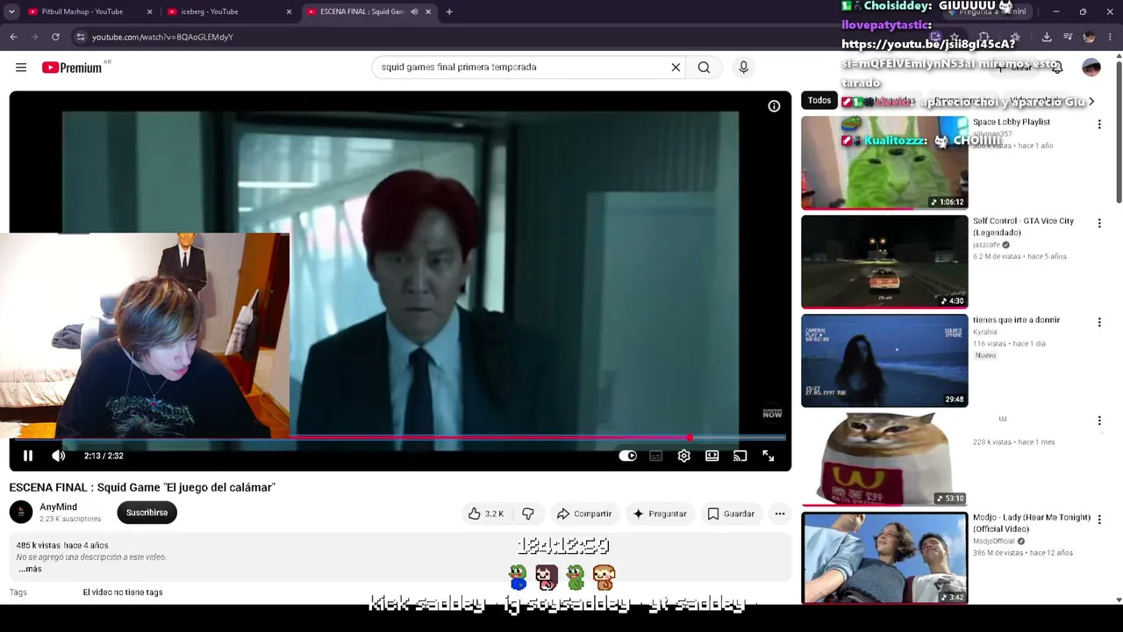This screenshot has height=632, width=1123.
Task: Open more actions below the video
Action: 779,513
